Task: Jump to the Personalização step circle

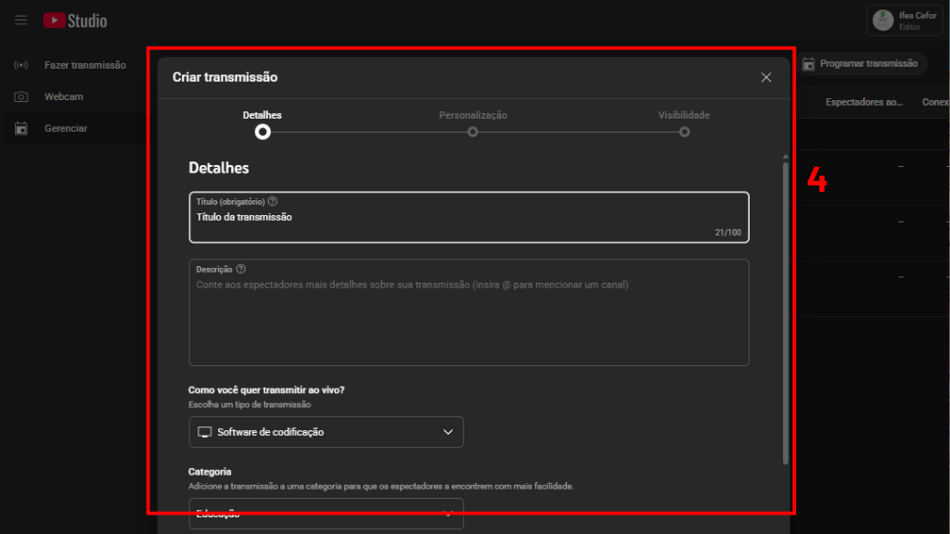Action: 473,132
